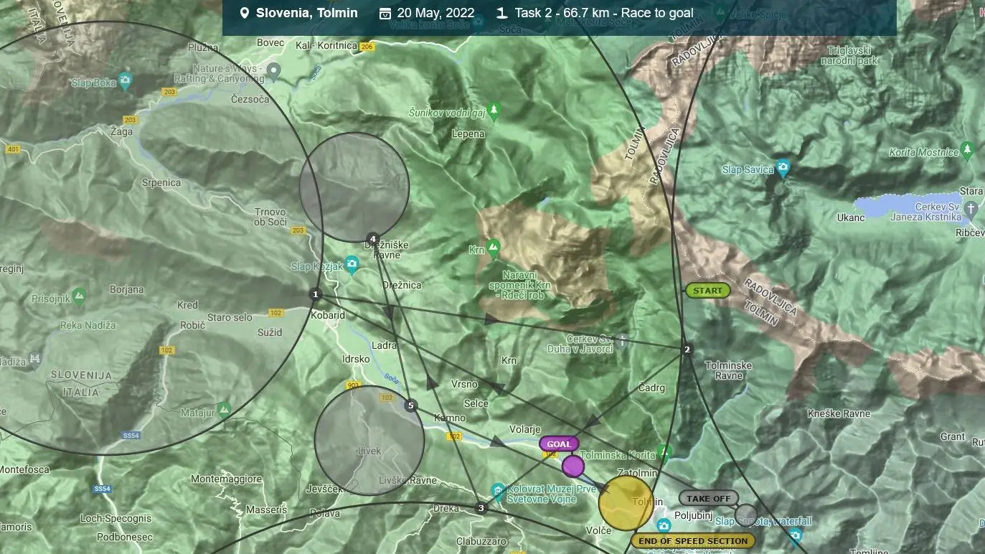Click the purple goal circle
The width and height of the screenshot is (985, 554).
[572, 466]
